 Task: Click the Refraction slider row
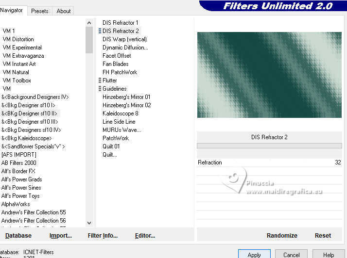coord(269,162)
